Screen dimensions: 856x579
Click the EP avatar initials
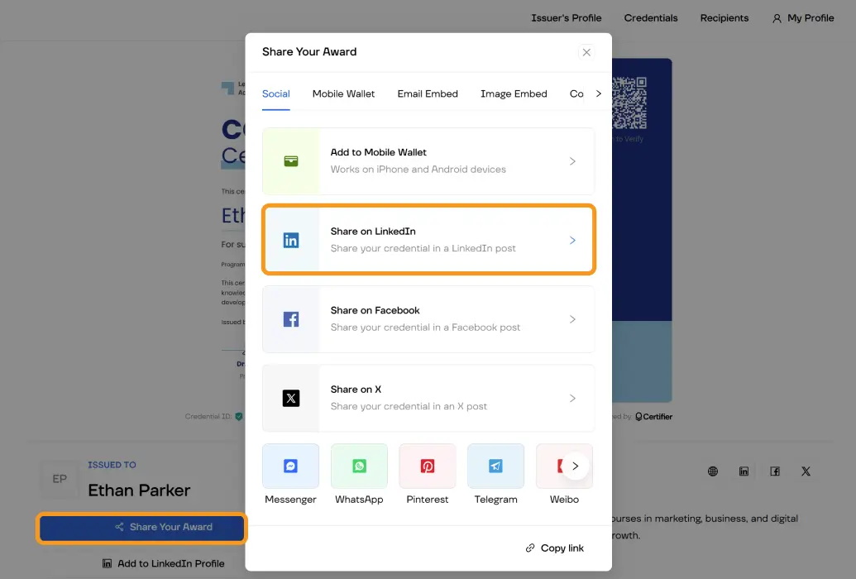(x=60, y=479)
